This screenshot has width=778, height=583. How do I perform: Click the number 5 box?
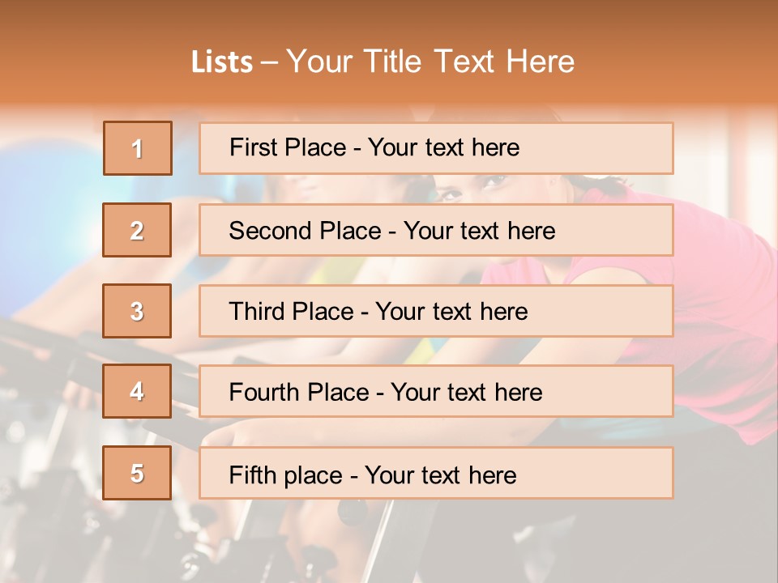pyautogui.click(x=137, y=473)
